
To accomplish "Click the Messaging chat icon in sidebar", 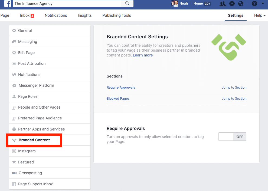I will coord(14,42).
